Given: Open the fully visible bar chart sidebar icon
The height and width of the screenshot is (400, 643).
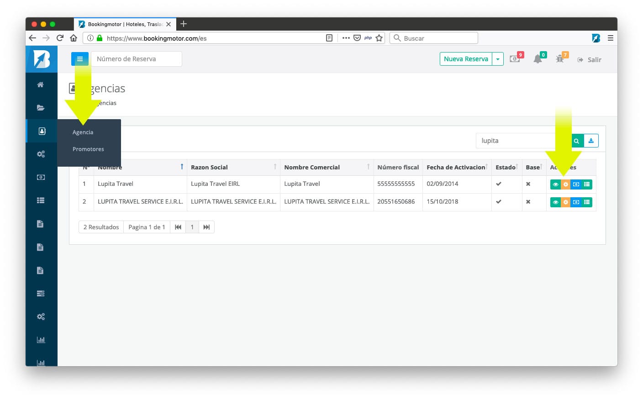Looking at the screenshot, I should [x=41, y=340].
